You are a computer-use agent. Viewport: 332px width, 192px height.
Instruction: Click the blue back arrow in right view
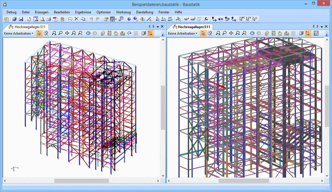(x=252, y=33)
